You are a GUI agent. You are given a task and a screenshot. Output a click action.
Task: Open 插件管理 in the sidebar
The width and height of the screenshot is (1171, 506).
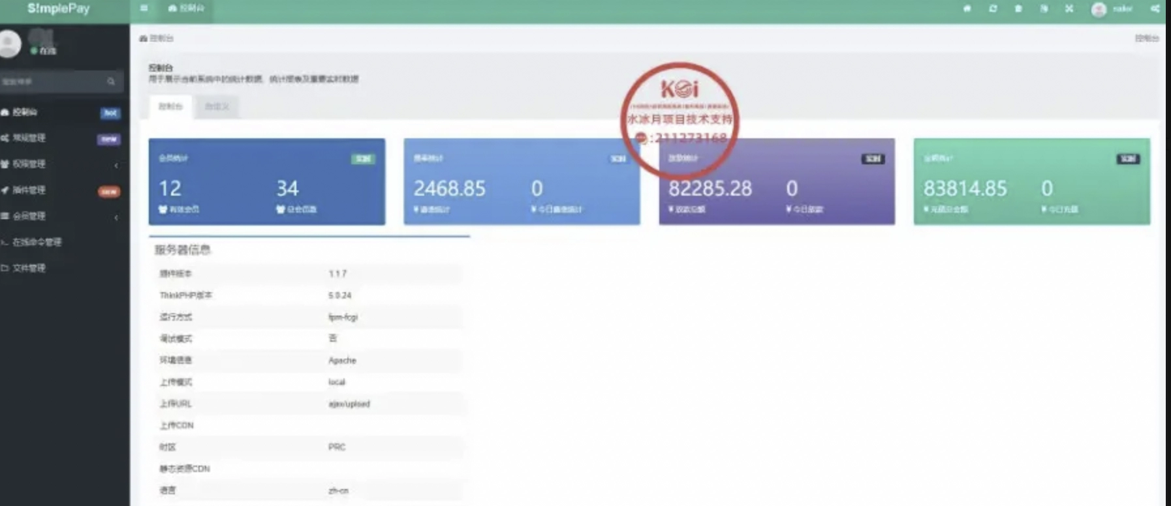pyautogui.click(x=29, y=190)
